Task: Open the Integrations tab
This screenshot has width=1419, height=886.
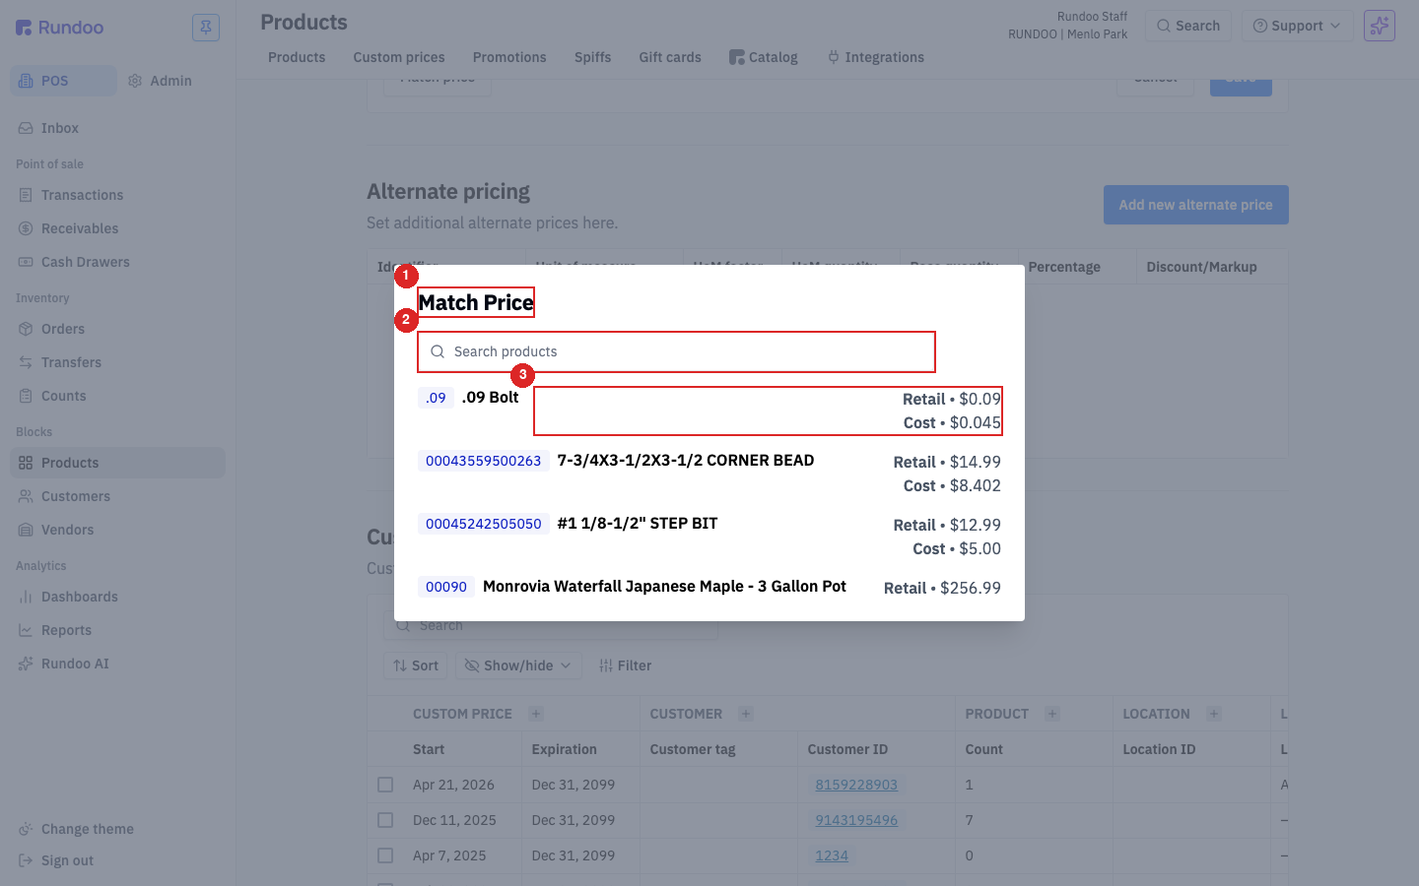Action: [875, 57]
